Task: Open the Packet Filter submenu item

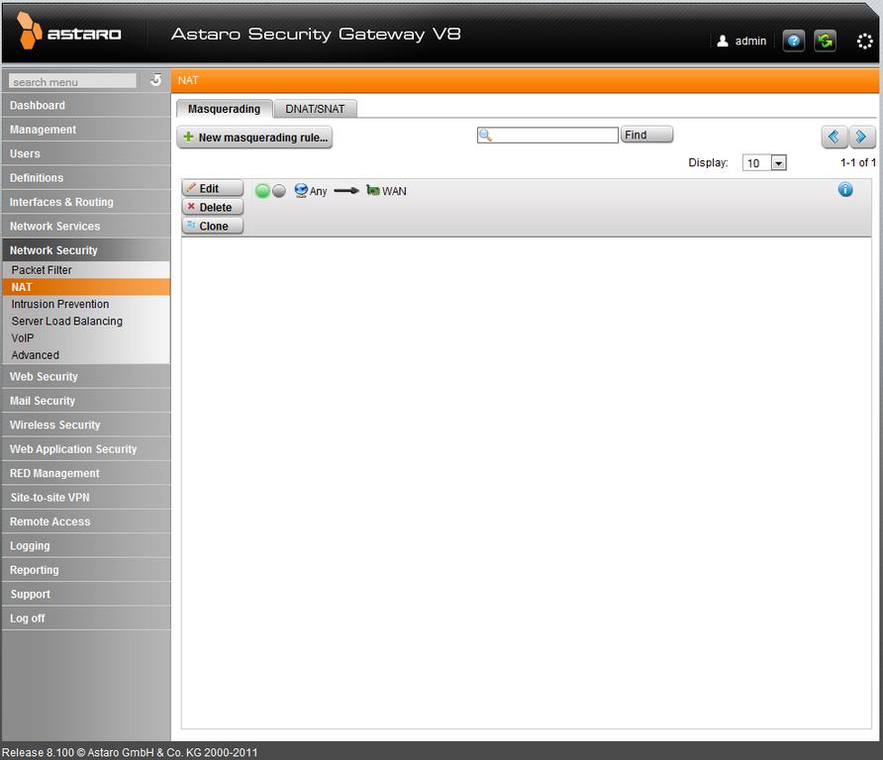Action: point(86,270)
